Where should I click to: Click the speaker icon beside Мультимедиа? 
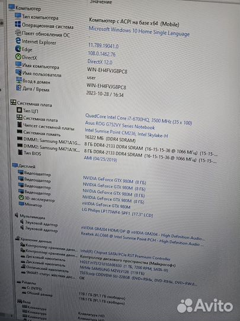17,215
